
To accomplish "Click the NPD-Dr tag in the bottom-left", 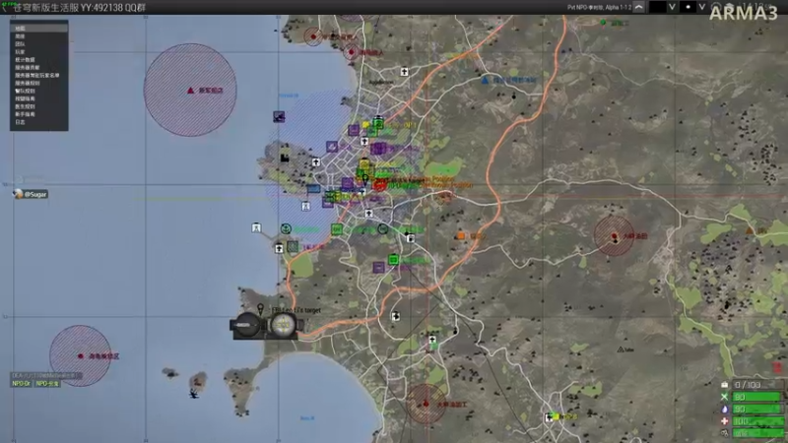I will click(x=21, y=383).
